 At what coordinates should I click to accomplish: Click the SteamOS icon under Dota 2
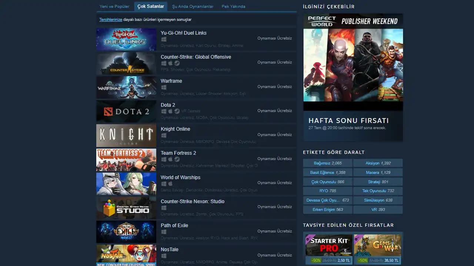tap(177, 111)
